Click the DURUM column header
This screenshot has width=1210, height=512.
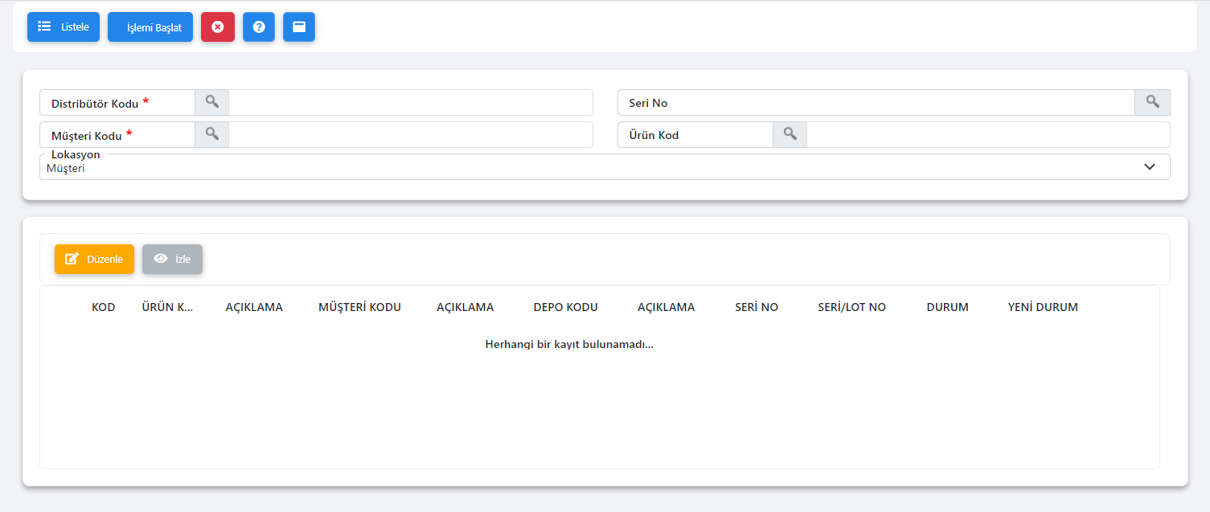[947, 307]
